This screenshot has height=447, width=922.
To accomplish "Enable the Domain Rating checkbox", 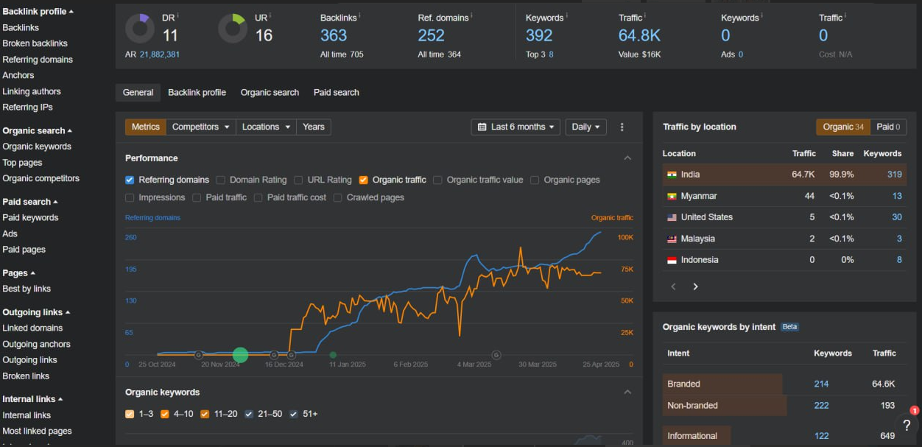I will [221, 180].
